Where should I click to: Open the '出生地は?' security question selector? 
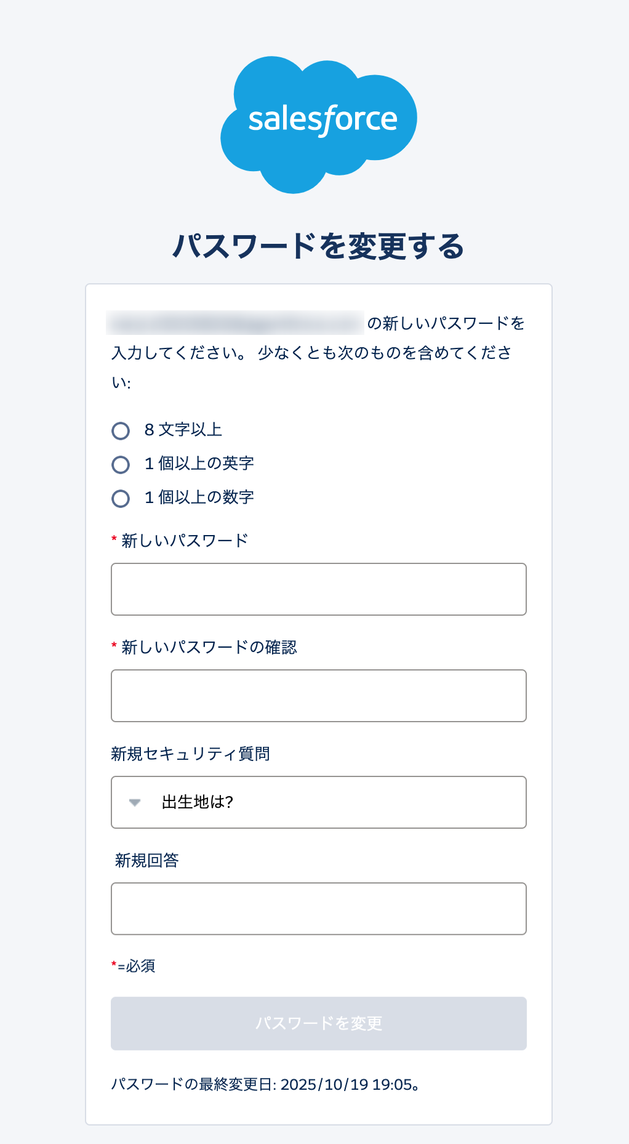(318, 802)
